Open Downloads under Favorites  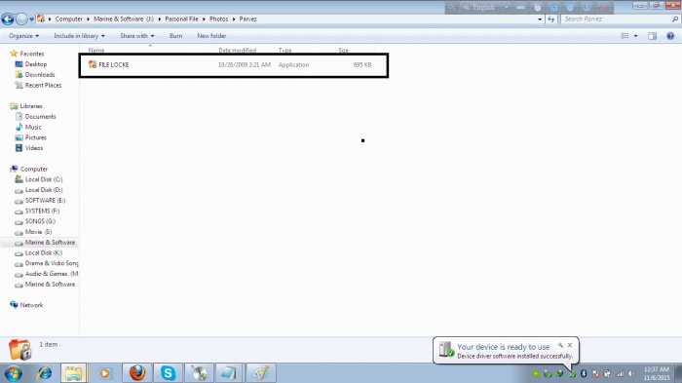40,75
